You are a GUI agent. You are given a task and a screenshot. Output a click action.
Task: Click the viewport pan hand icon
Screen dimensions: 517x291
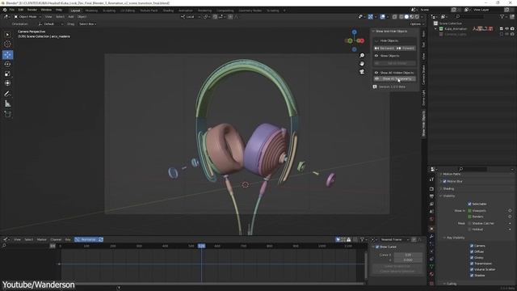tap(362, 63)
